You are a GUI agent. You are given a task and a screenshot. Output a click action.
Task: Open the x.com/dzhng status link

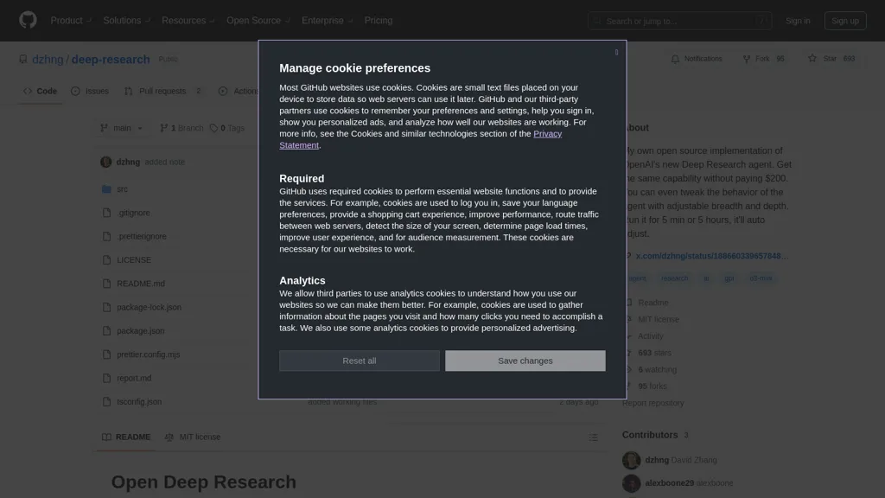pos(712,256)
